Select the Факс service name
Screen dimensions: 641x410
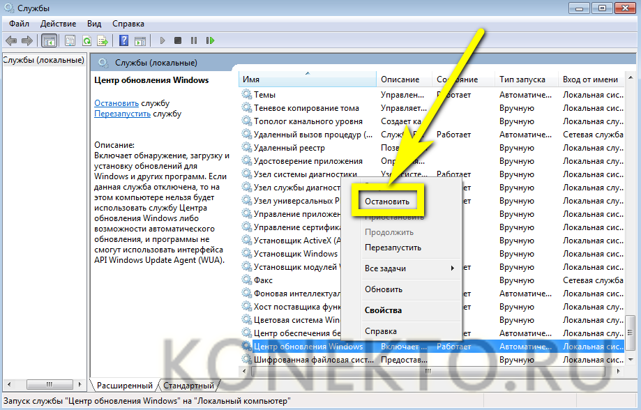coord(263,280)
